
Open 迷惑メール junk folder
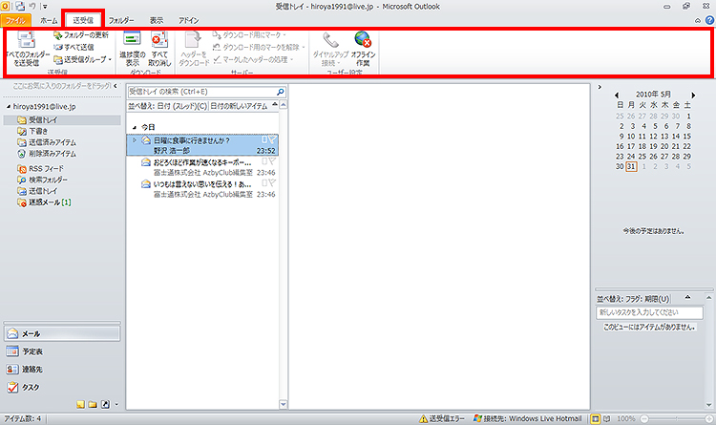[44, 202]
